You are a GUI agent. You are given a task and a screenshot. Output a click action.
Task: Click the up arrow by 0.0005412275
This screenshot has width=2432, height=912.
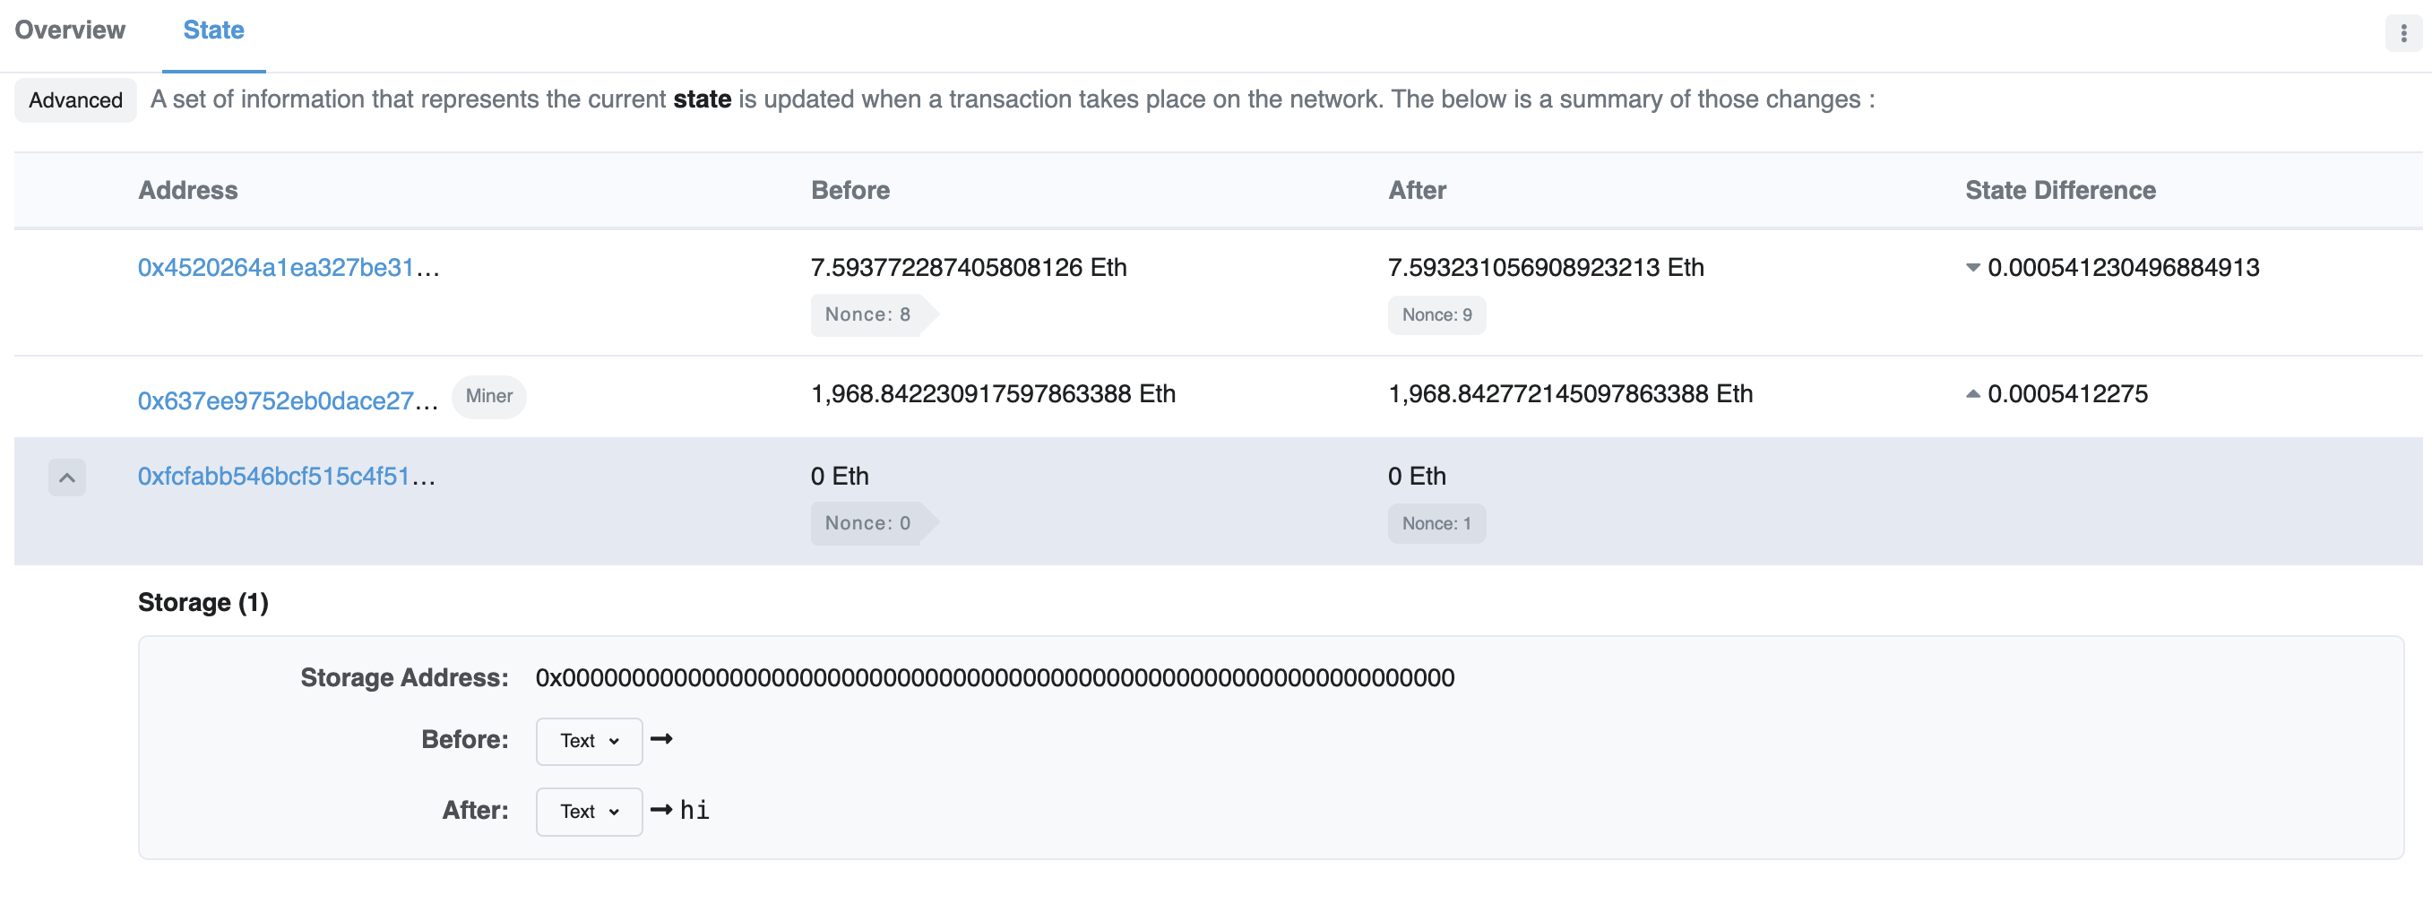[1972, 395]
